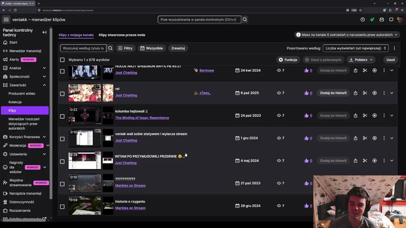Expand the Ustawienia sidebar section
406x228 pixels.
click(44, 154)
